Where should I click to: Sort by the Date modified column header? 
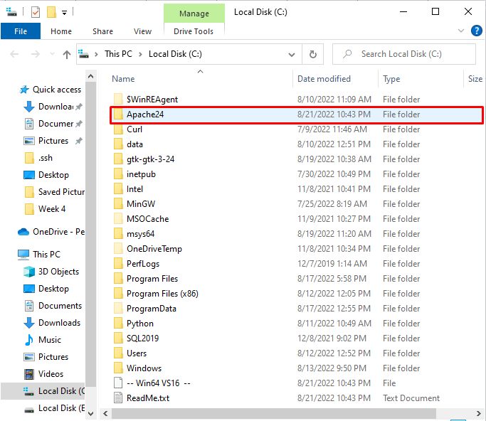[x=324, y=79]
